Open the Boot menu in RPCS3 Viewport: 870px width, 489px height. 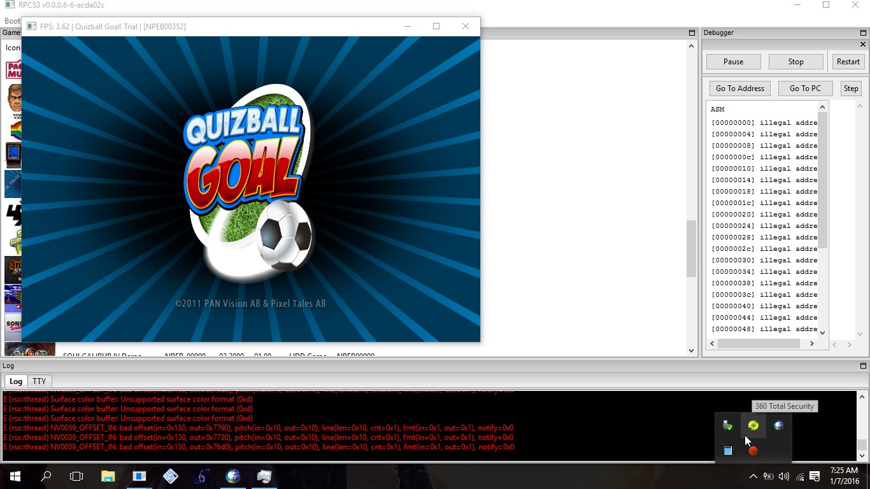pos(11,21)
